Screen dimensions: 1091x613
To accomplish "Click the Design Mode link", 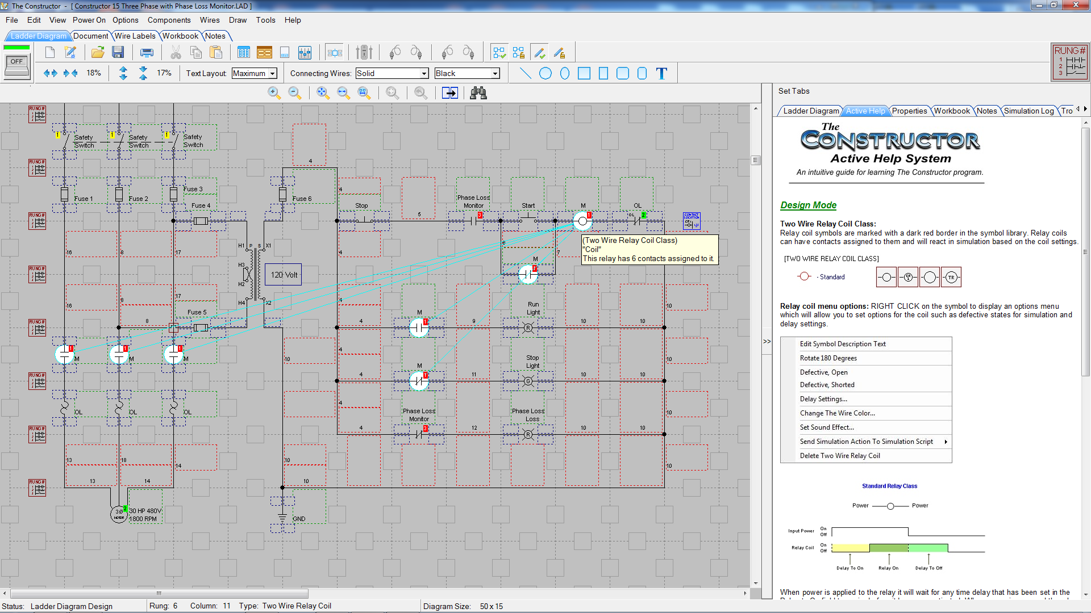I will click(x=808, y=205).
